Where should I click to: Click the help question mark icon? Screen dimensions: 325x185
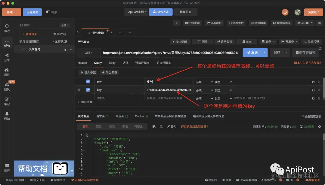pos(320,48)
